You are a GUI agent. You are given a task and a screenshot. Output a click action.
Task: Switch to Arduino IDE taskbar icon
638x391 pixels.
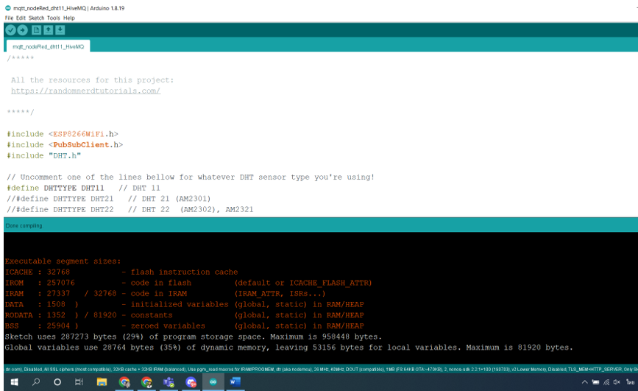[x=213, y=382]
